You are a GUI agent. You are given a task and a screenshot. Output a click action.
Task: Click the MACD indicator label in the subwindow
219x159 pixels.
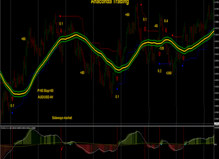[x=18, y=128]
